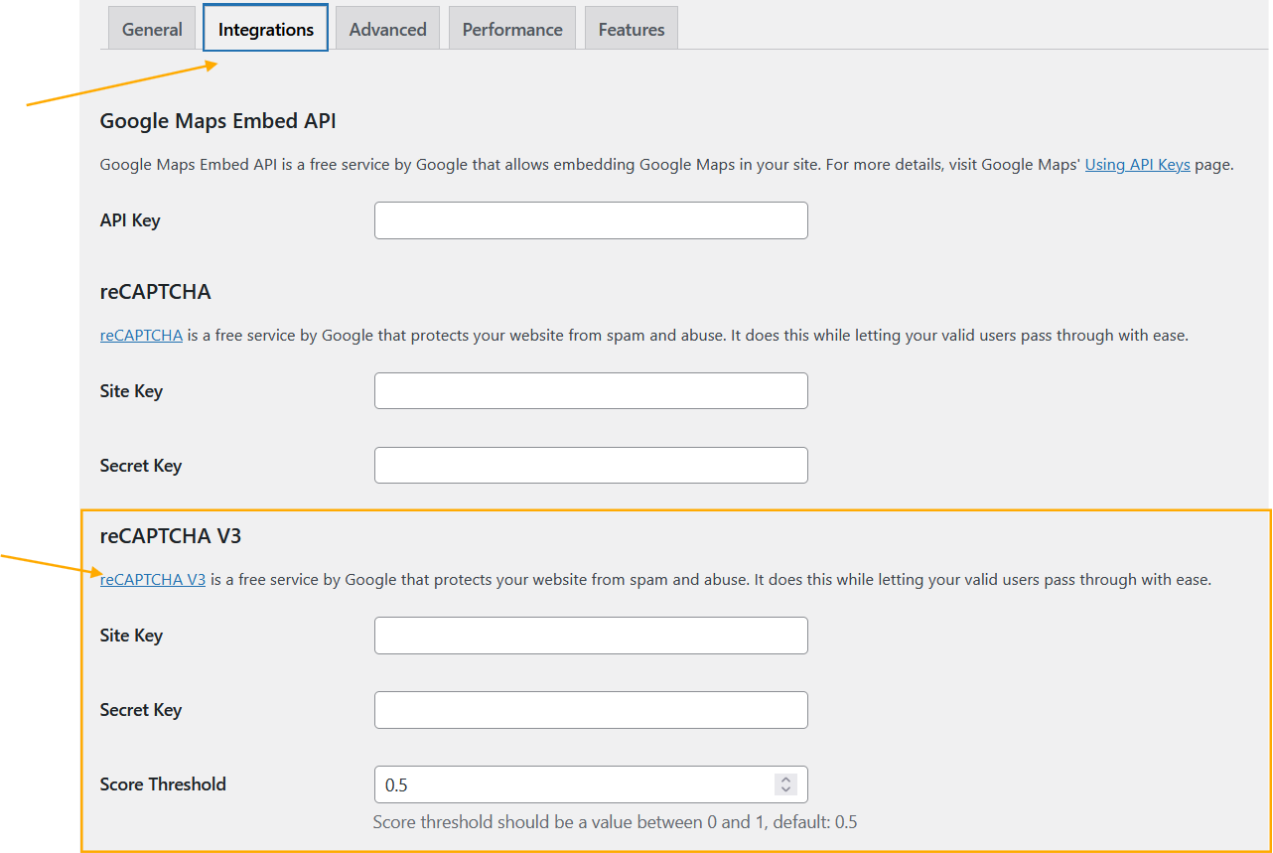Click the score threshold hint text
This screenshot has height=853, width=1273.
coord(616,822)
